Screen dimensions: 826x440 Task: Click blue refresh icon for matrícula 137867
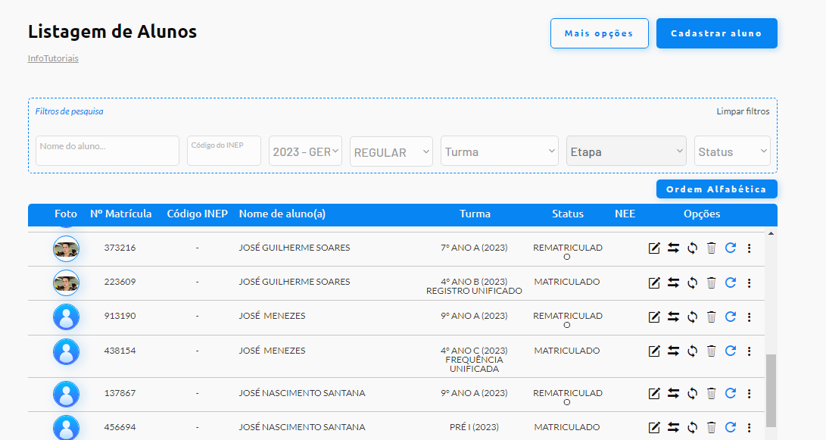730,393
